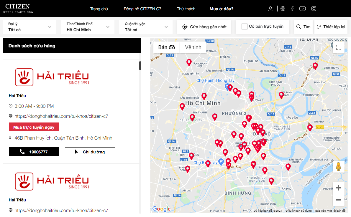The image size is (351, 217).
Task: Tick the 'Có bán trực tuyến' checkbox
Action: (245, 26)
